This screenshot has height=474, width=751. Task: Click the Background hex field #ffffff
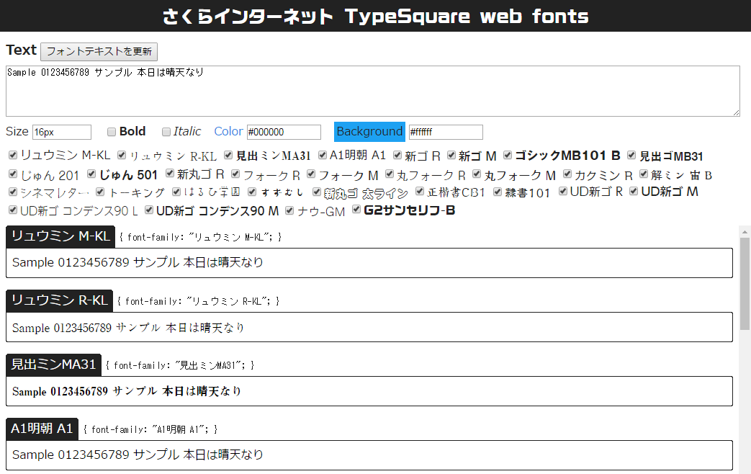click(x=446, y=133)
